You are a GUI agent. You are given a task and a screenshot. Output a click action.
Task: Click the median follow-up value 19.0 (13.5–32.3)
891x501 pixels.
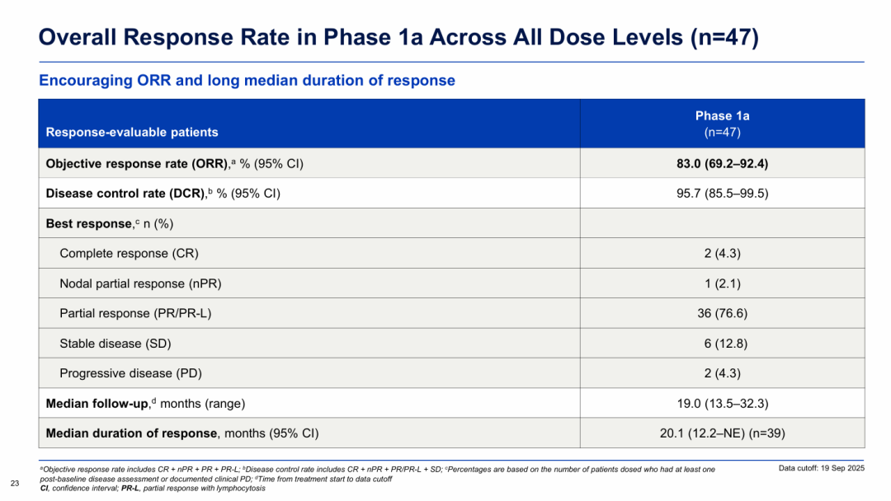[722, 403]
